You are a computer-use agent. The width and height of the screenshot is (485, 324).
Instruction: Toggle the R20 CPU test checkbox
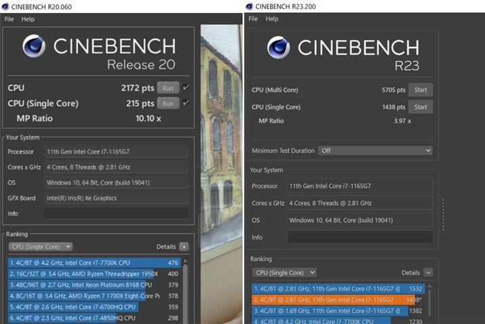(x=186, y=88)
